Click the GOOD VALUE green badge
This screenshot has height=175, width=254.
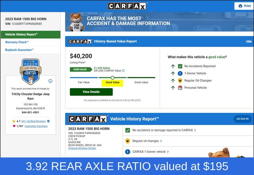[81, 69]
